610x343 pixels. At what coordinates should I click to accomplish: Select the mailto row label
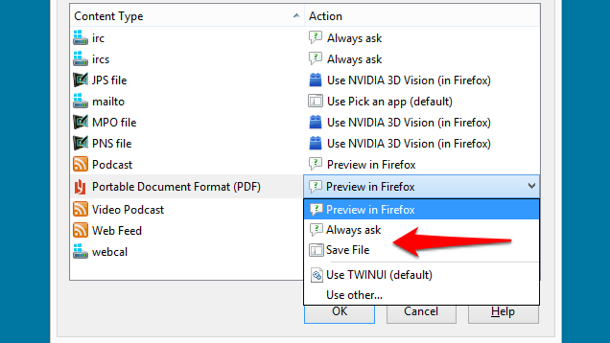108,101
